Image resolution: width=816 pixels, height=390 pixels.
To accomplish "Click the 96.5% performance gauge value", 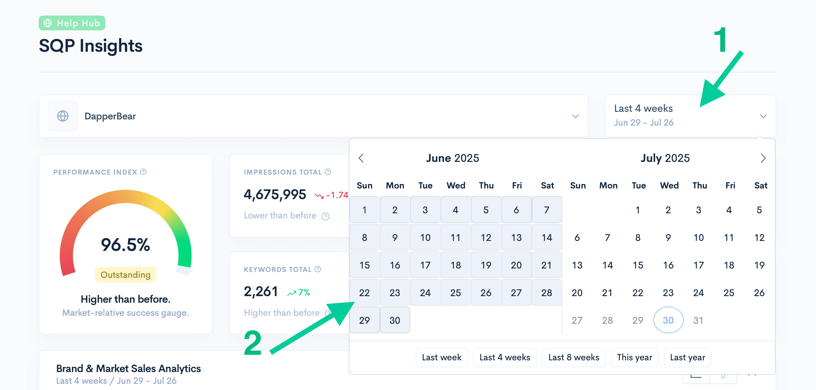I will tap(126, 245).
